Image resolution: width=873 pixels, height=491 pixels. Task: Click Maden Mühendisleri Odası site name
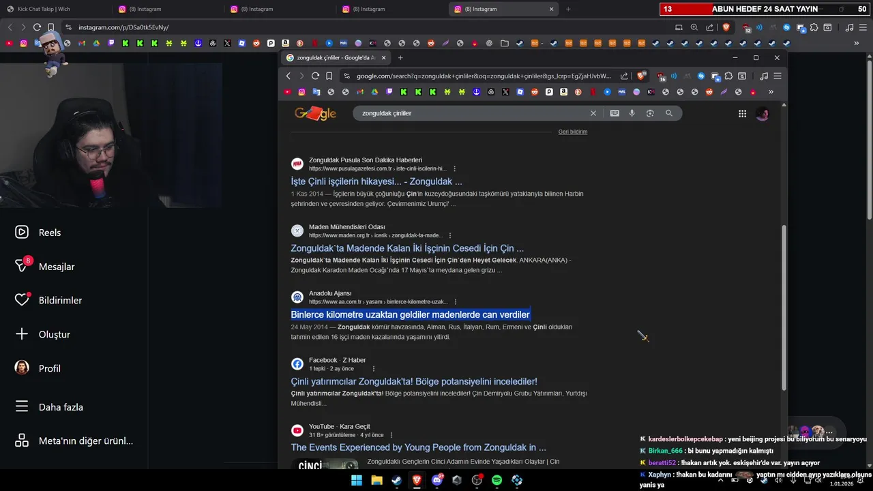(347, 226)
